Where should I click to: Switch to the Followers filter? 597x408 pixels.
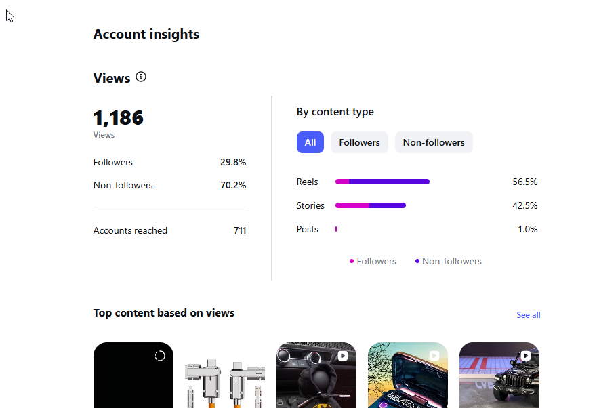point(359,142)
